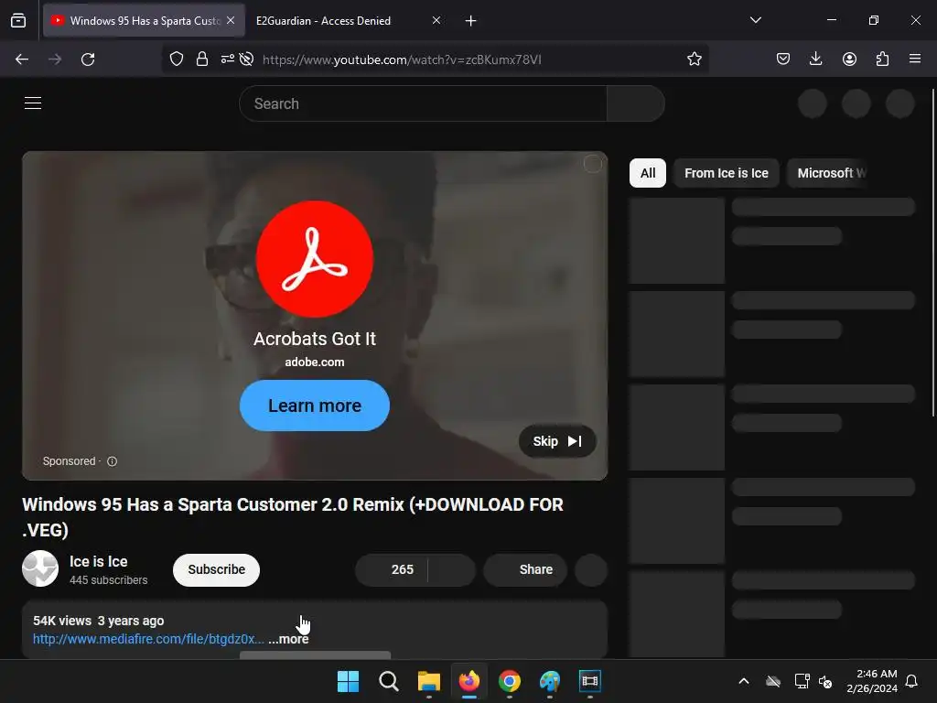This screenshot has width=937, height=703.
Task: Select the All filter chip
Action: tap(648, 173)
